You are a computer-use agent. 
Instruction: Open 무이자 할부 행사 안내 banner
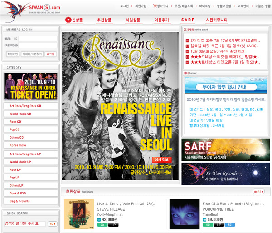click(x=225, y=85)
